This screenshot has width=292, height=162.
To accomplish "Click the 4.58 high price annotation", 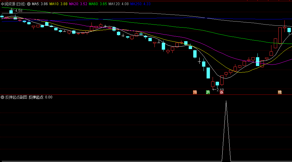I will tap(18, 11).
